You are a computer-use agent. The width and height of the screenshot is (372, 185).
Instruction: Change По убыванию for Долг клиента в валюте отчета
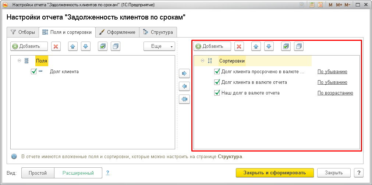coord(332,82)
